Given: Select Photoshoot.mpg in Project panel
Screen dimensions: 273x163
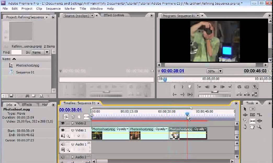Looking at the screenshot, I should [x=27, y=65].
